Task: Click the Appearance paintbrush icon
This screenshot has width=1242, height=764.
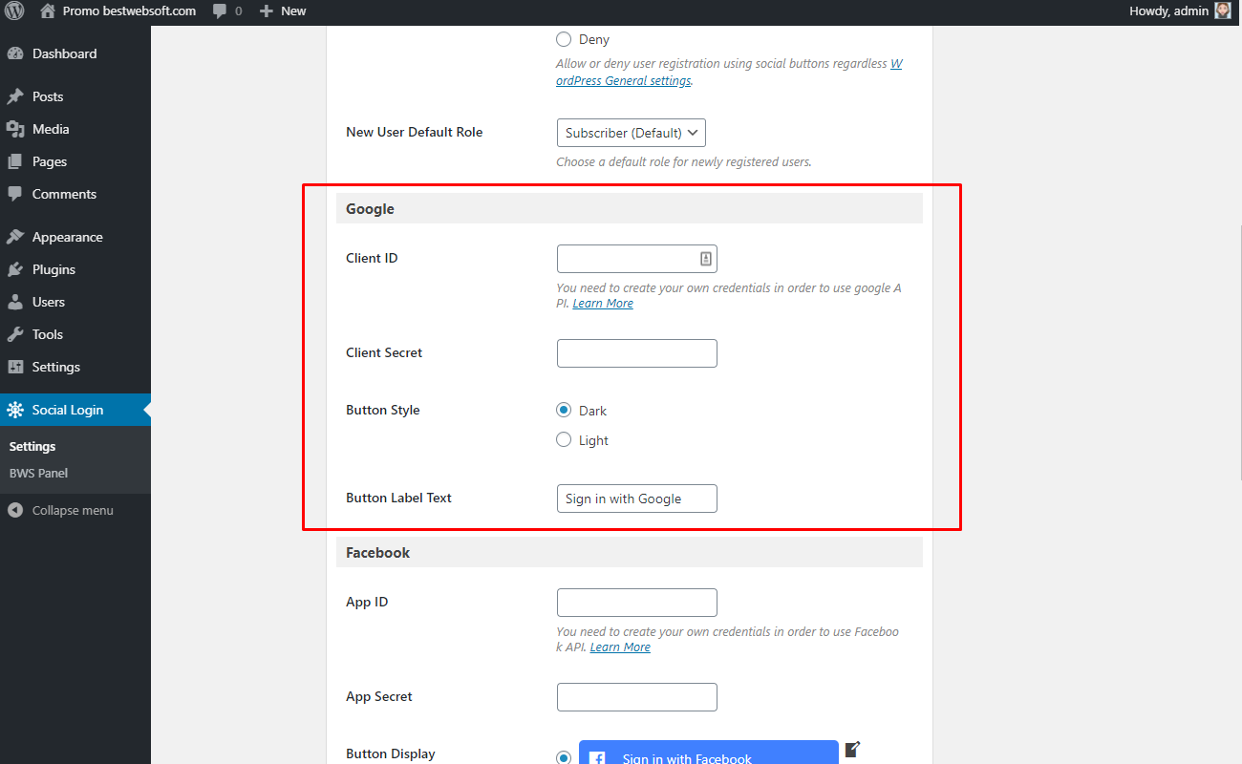Action: tap(15, 237)
